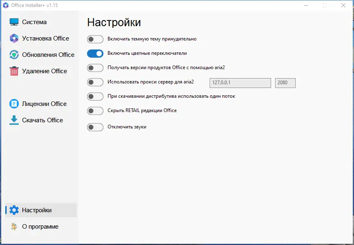The image size is (354, 245).
Task: Minimize the Office Installer+ window
Action: (x=306, y=5)
